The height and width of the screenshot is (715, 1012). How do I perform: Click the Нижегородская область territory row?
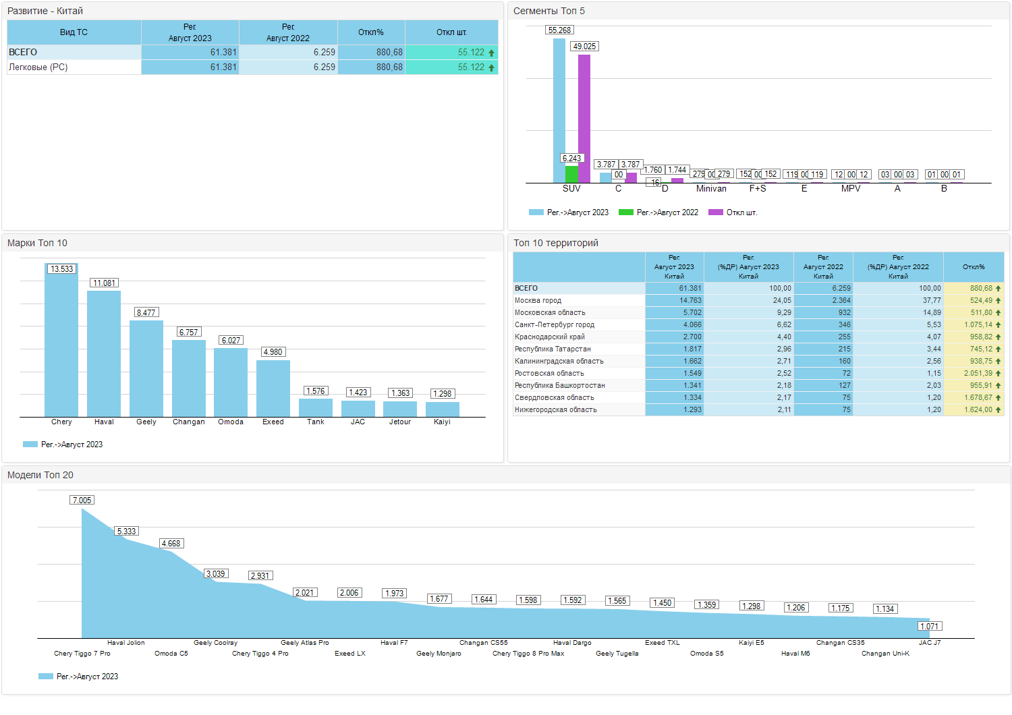coord(758,410)
